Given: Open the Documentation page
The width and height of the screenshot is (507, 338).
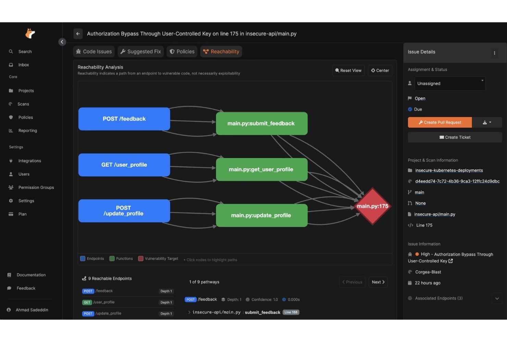Looking at the screenshot, I should click(x=31, y=275).
